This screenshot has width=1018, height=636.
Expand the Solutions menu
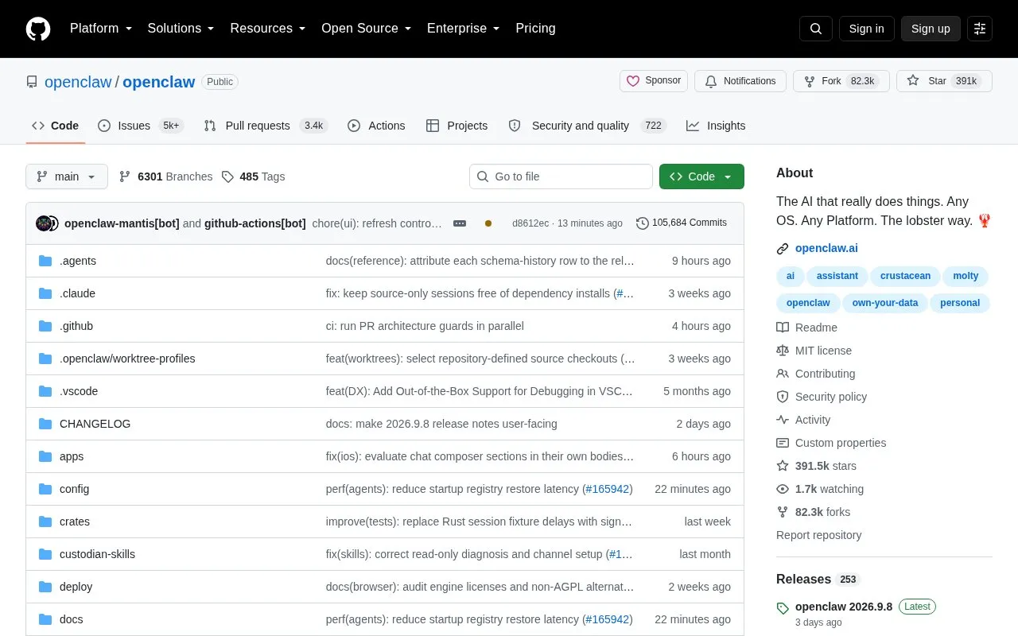tap(181, 29)
